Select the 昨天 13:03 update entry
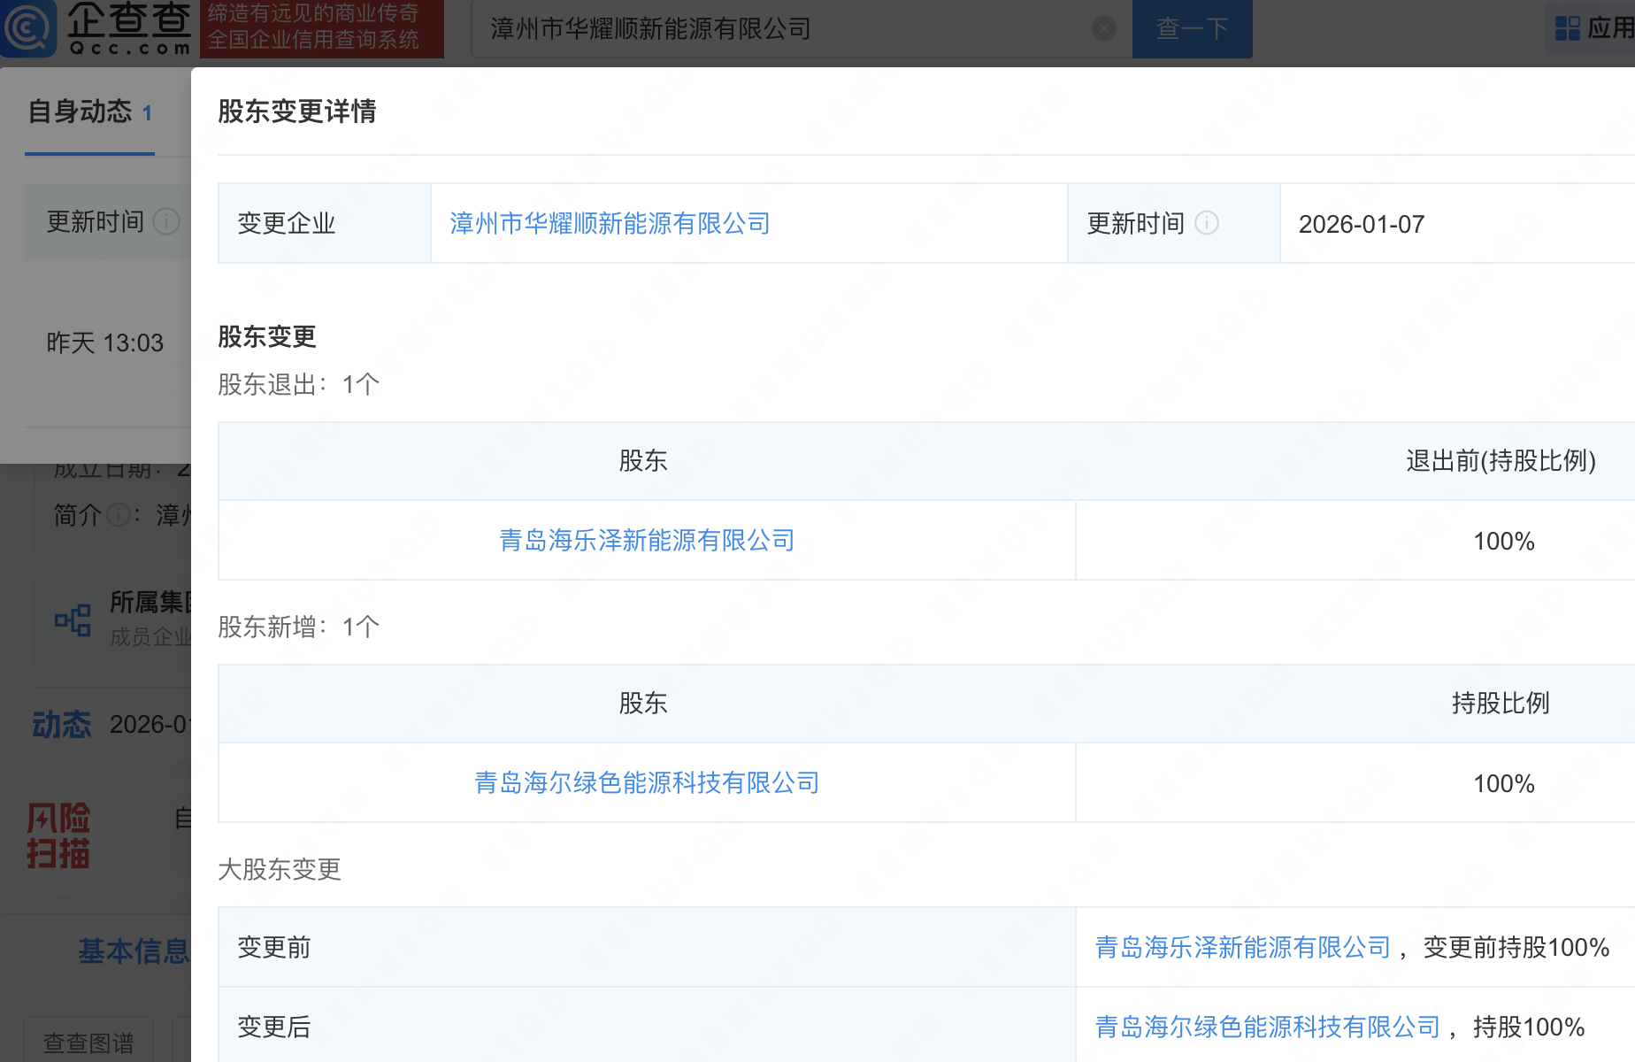This screenshot has width=1635, height=1062. coord(105,342)
